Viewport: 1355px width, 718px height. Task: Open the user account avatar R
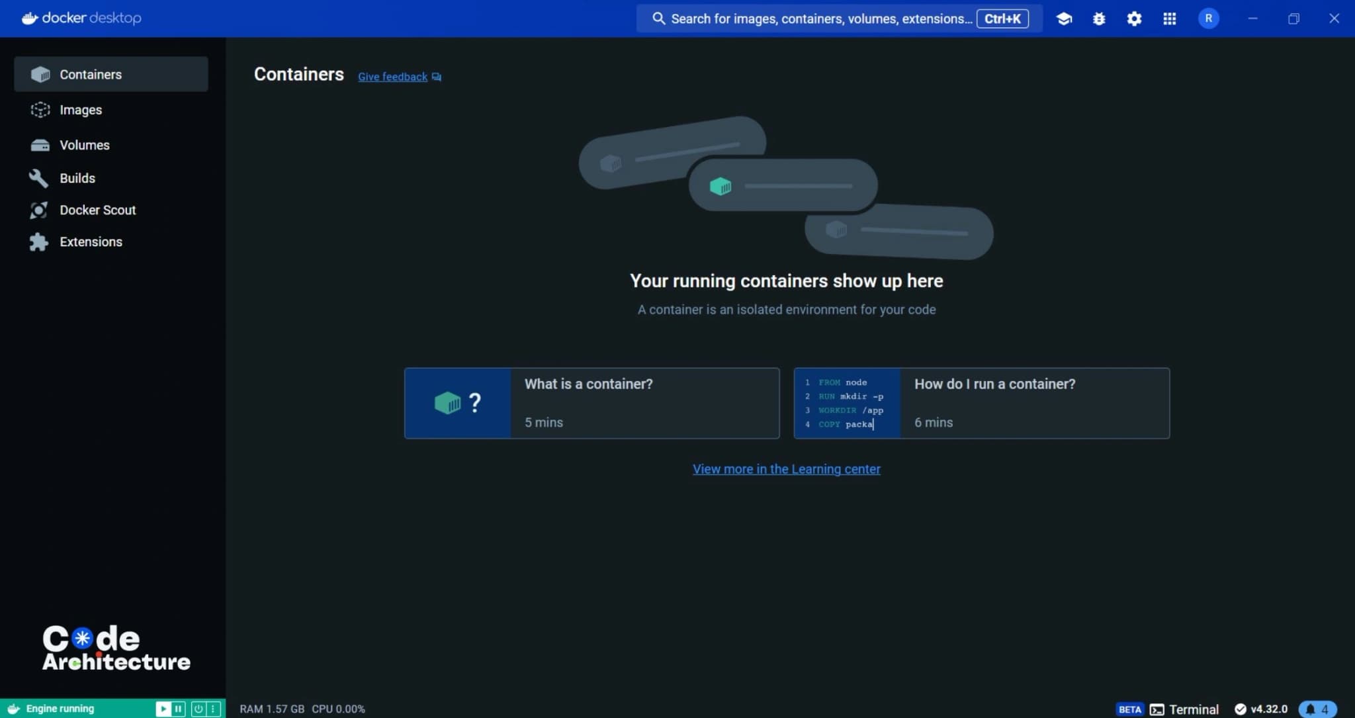pyautogui.click(x=1208, y=19)
